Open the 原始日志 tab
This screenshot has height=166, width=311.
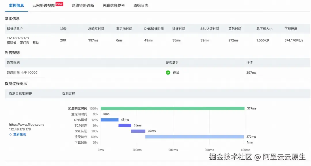click(141, 5)
